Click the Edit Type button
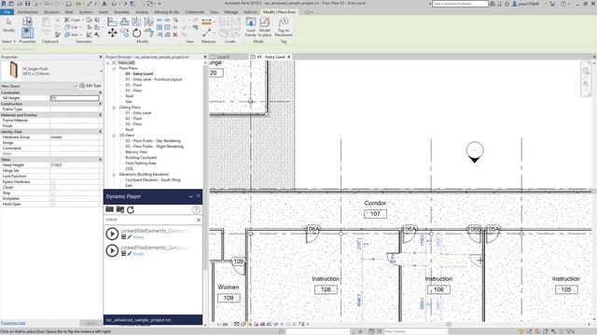Screen dimensions: 597x335 90,86
